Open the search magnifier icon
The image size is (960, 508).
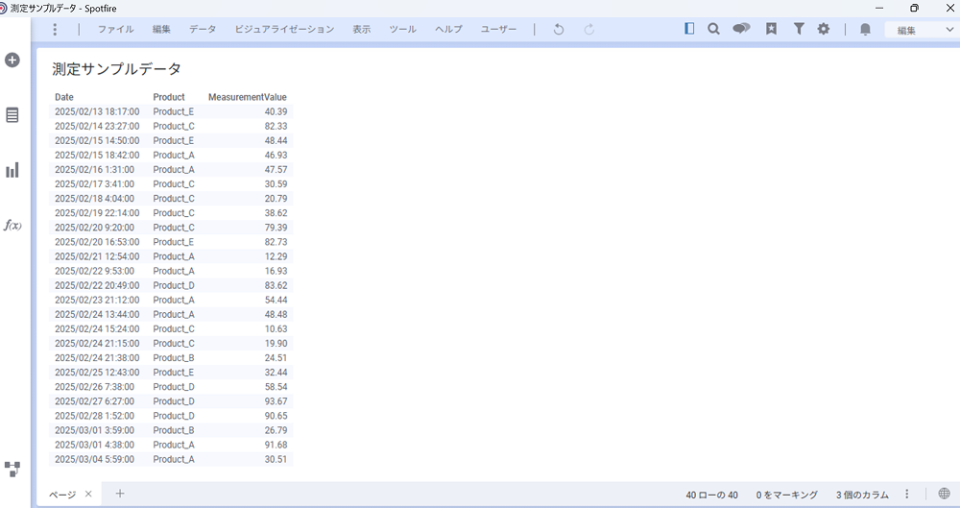click(x=714, y=29)
